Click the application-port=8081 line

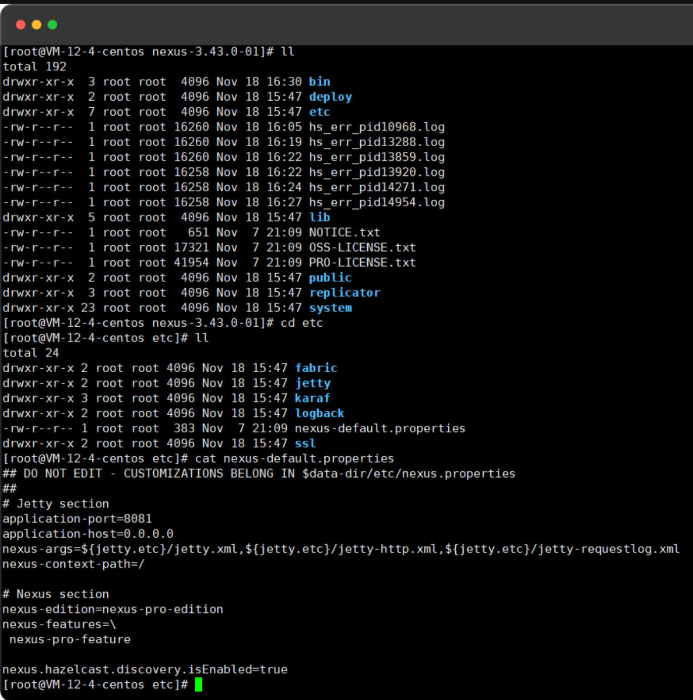point(77,519)
